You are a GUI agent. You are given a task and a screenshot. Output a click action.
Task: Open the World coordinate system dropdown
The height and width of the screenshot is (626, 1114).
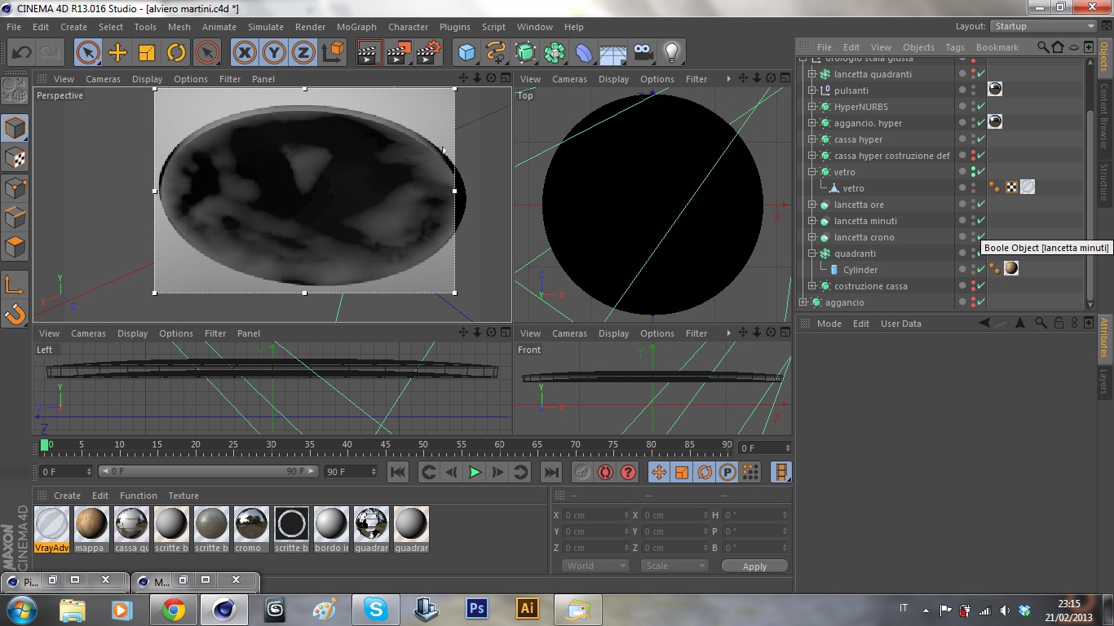(x=595, y=566)
